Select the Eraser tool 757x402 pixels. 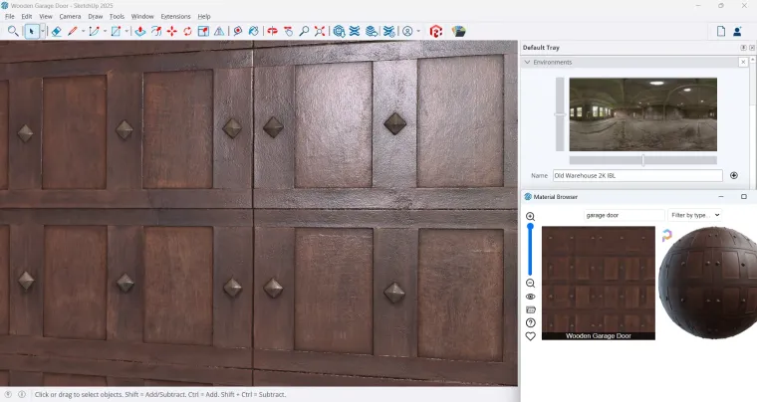tap(57, 31)
